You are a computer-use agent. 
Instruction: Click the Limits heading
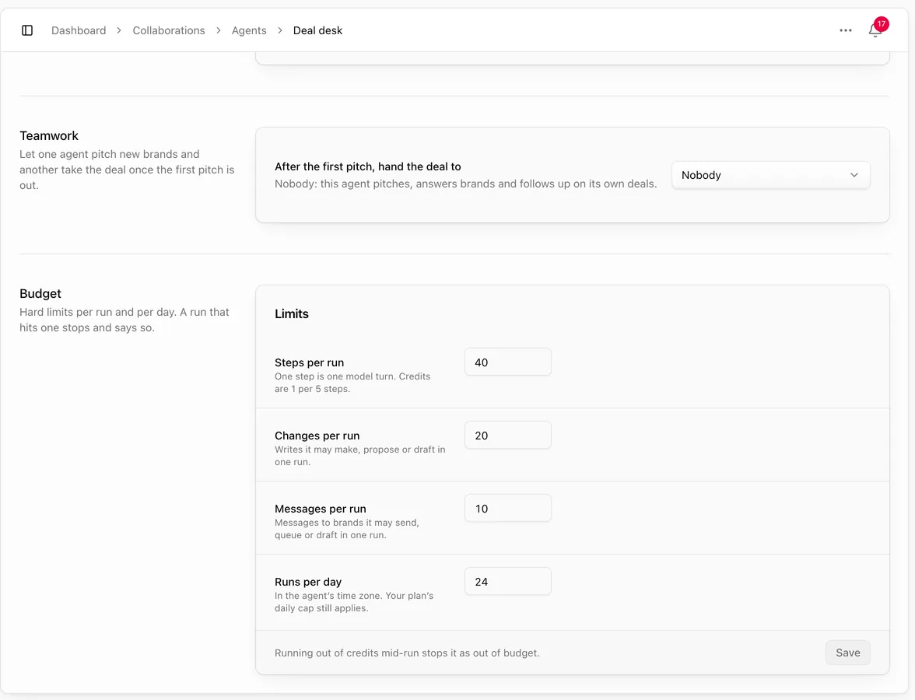(292, 314)
